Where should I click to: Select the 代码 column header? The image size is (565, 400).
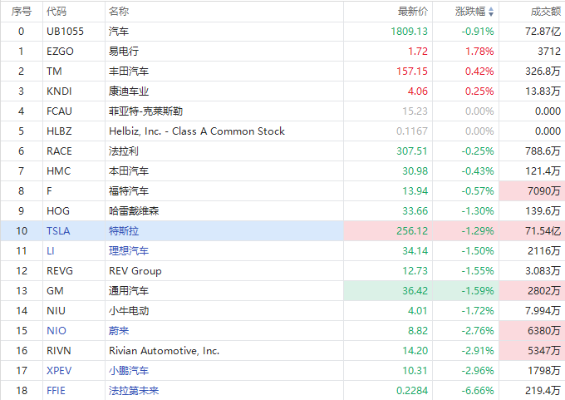[57, 12]
